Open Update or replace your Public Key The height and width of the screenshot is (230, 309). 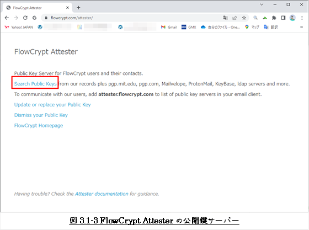(52, 105)
